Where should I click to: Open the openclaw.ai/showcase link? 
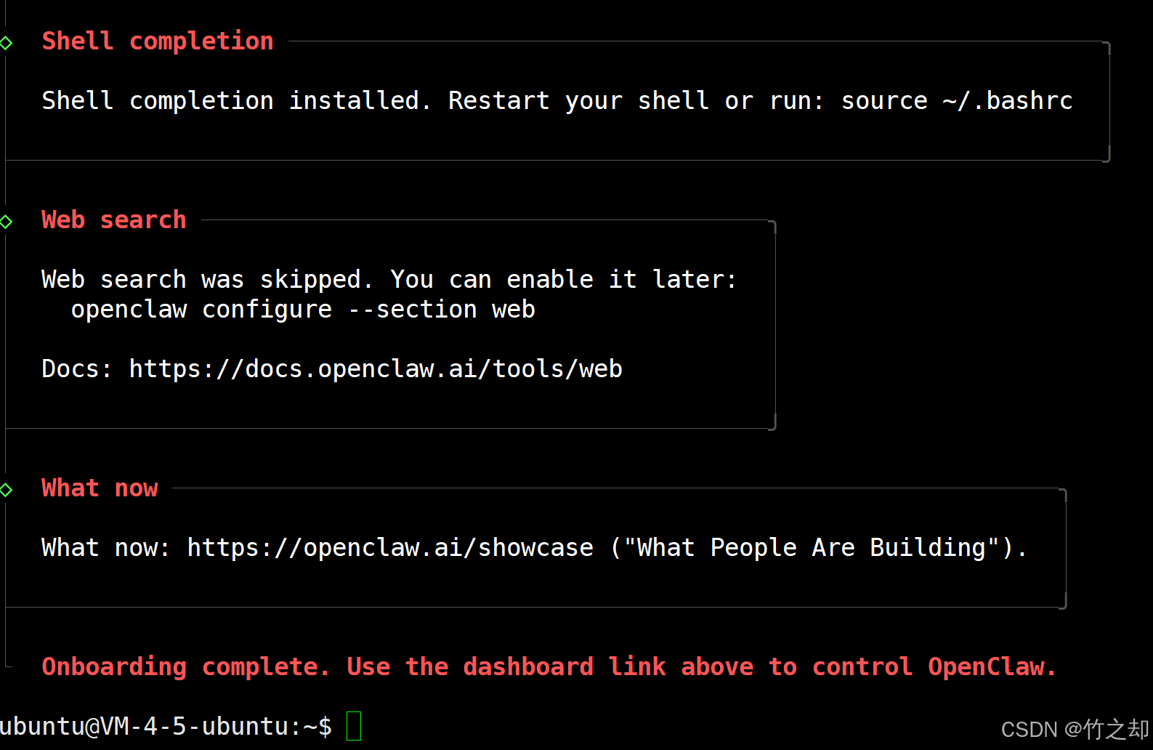[390, 548]
